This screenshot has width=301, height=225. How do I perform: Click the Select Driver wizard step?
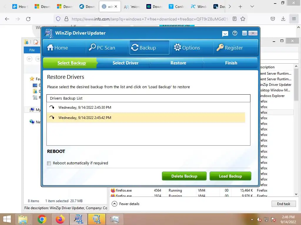(x=125, y=63)
